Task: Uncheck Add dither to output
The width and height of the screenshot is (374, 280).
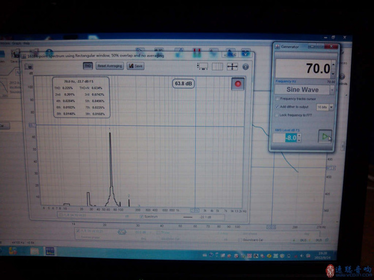Action: [x=277, y=107]
